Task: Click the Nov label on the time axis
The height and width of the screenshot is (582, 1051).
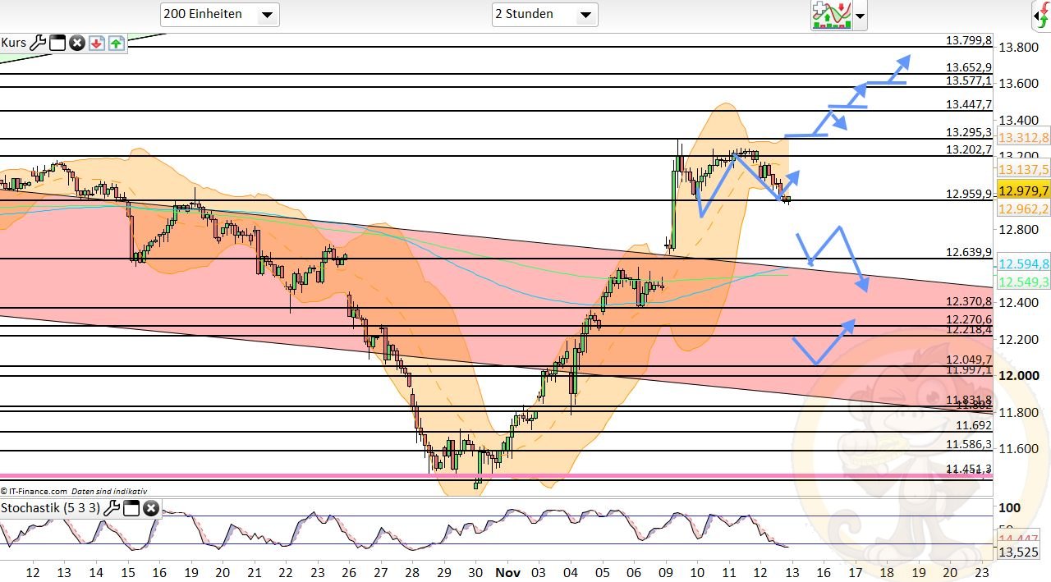Action: 507,572
